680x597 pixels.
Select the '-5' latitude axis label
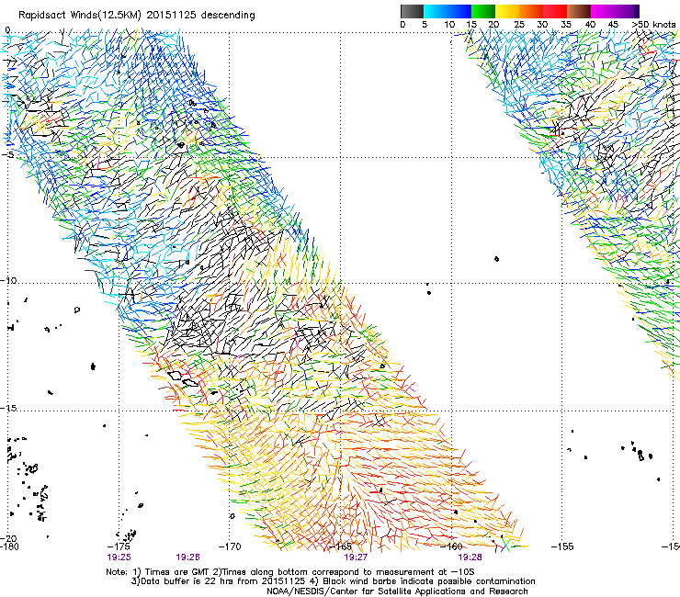point(9,155)
